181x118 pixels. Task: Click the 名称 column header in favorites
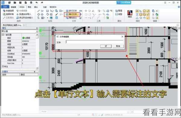(11, 75)
